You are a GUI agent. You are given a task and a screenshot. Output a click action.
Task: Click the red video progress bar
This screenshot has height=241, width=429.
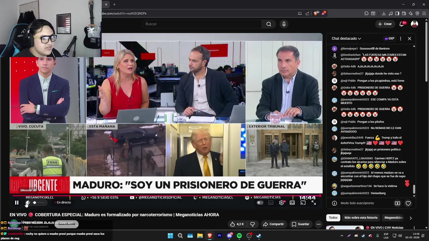[166, 196]
